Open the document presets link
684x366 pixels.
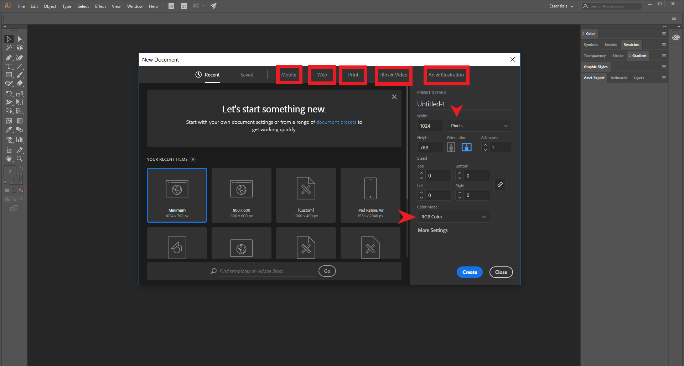pyautogui.click(x=336, y=122)
